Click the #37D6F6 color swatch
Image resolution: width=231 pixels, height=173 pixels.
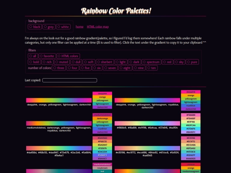pos(191,129)
